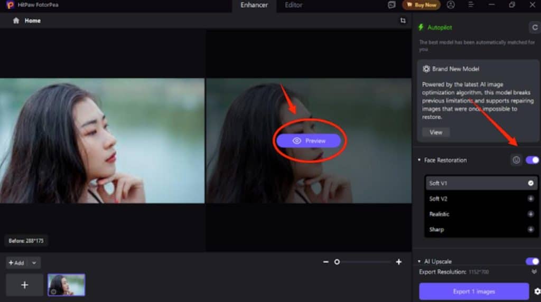Image resolution: width=541 pixels, height=302 pixels.
Task: Click the Autopilot heading text
Action: click(440, 27)
